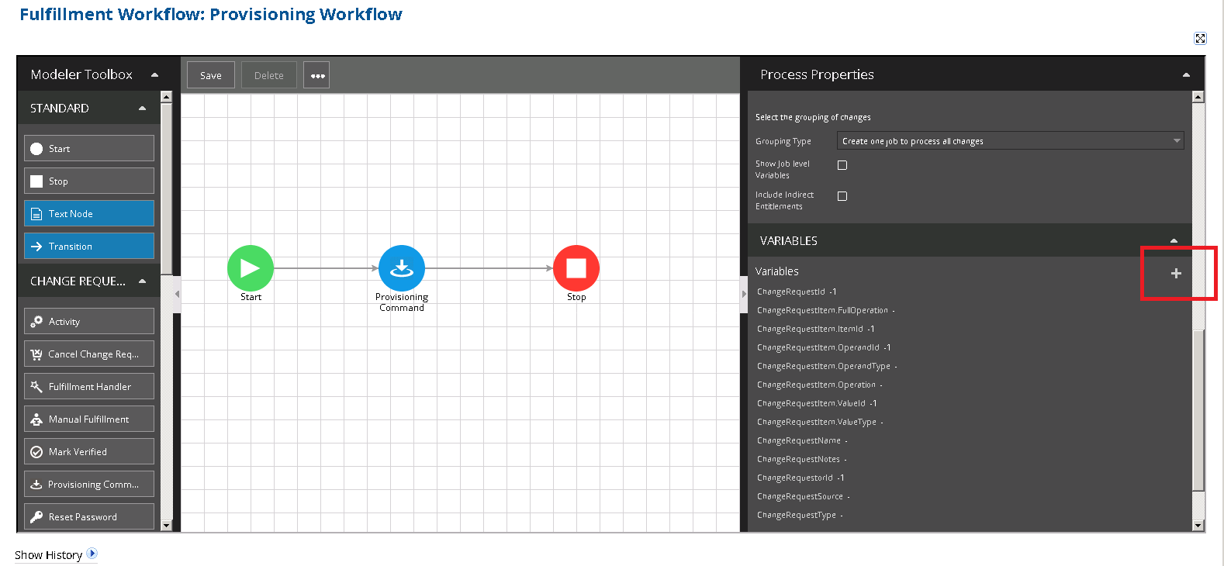
Task: Select the Text Node toolbox item
Action: 89,214
